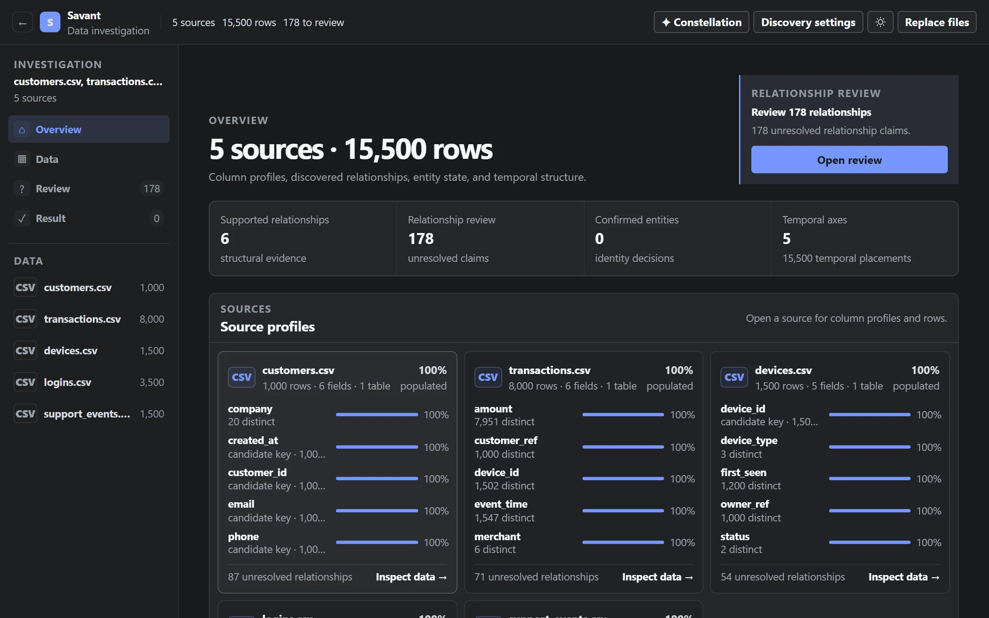
Task: Select the Result nav item
Action: (x=89, y=218)
